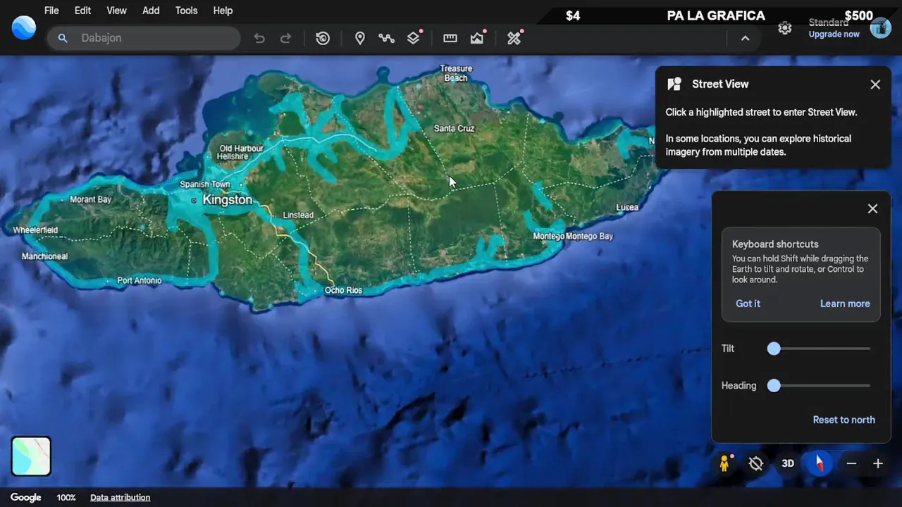
Task: Click the Santa Cruz map label
Action: pos(454,128)
